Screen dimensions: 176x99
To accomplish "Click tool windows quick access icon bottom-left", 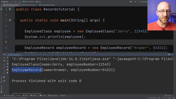I will [1, 98].
